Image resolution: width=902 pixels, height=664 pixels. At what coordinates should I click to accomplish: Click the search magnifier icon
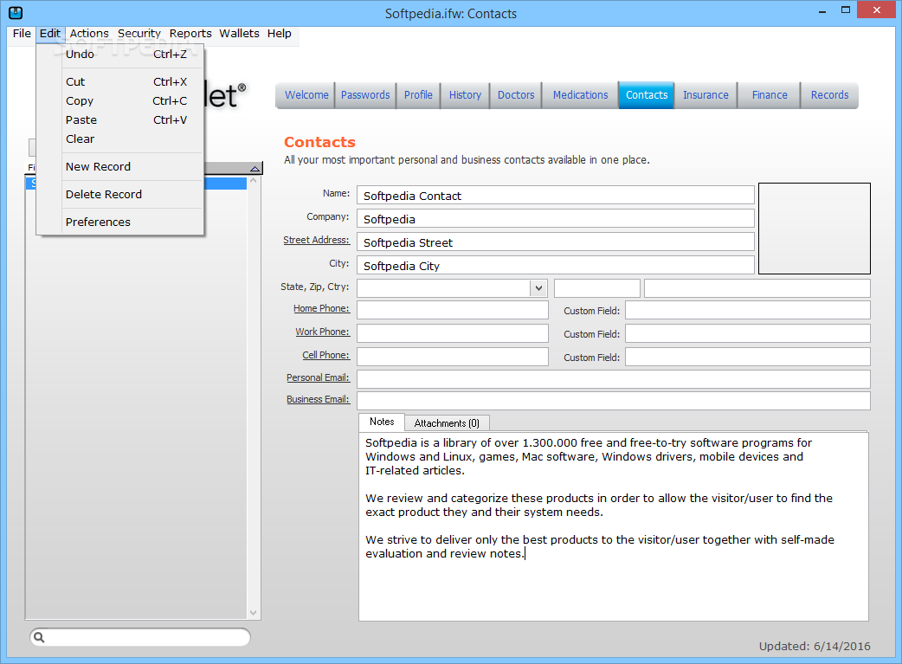[x=39, y=637]
